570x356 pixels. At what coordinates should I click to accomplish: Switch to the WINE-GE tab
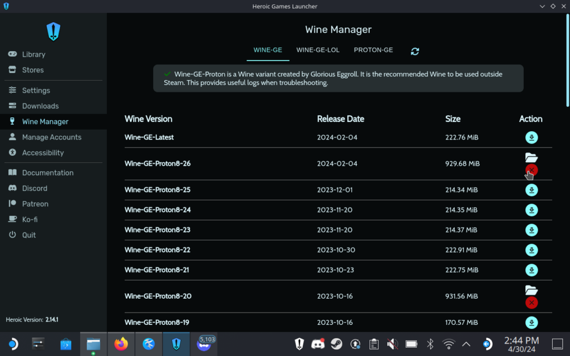coord(268,50)
